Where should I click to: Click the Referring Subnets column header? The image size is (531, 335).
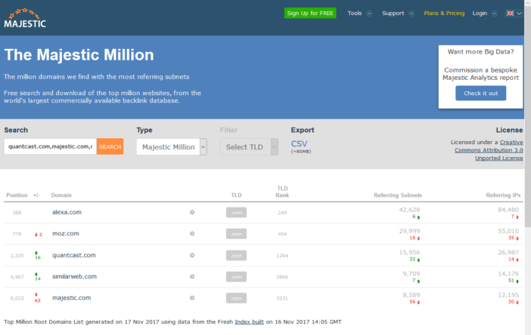click(x=398, y=195)
